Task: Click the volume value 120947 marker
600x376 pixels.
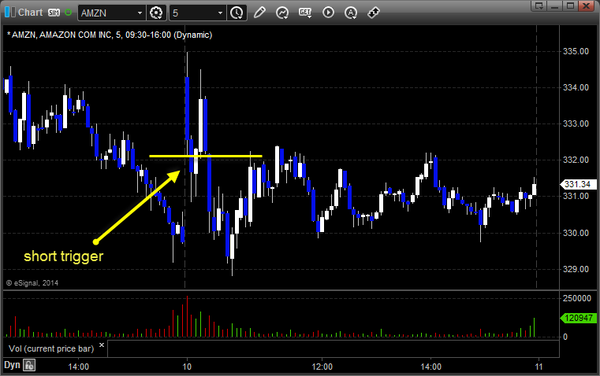Action: (x=578, y=318)
